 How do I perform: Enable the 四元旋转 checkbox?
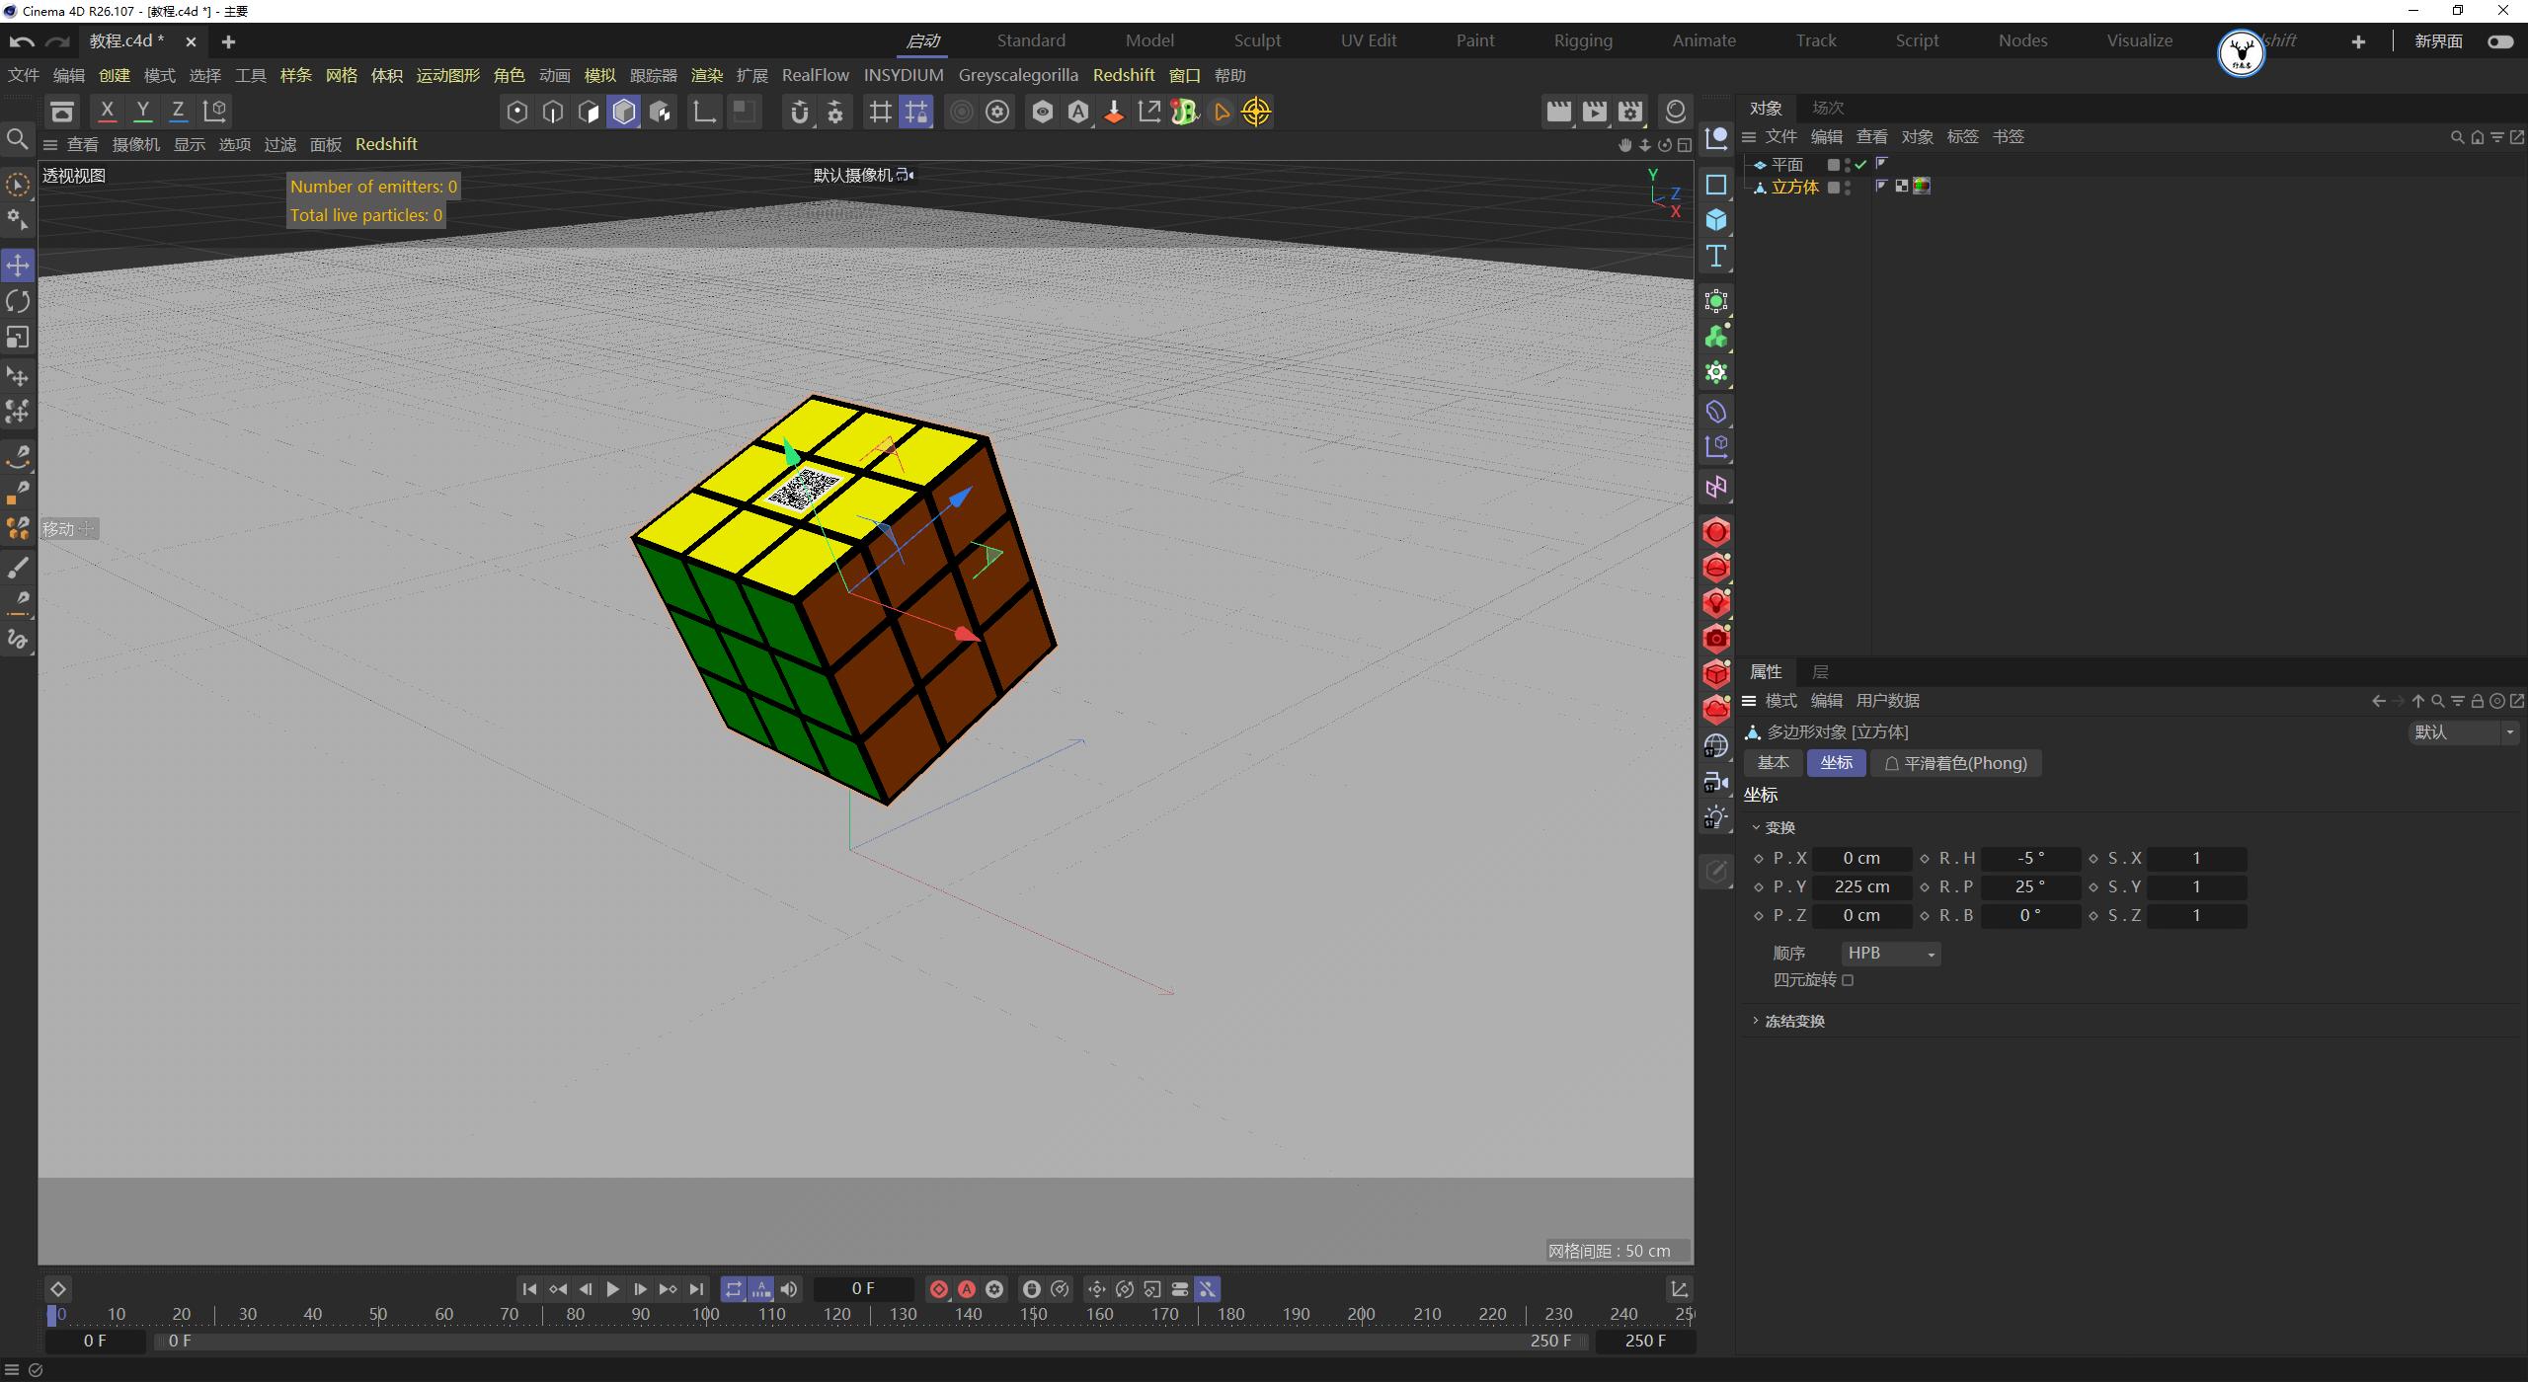pos(1849,979)
